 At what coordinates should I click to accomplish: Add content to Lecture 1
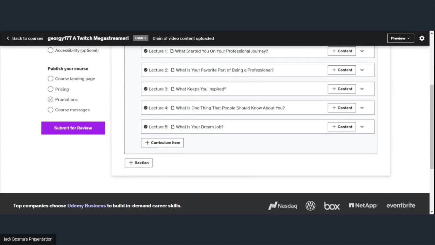[x=342, y=51]
